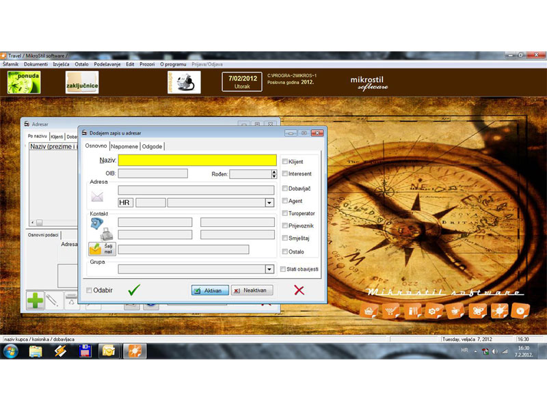The width and height of the screenshot is (547, 410).
Task: Check the Klijent checkbox
Action: pyautogui.click(x=285, y=162)
